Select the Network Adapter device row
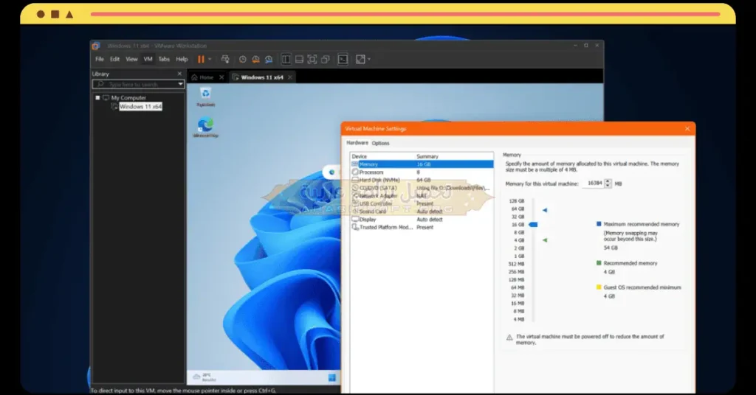The height and width of the screenshot is (395, 756). 422,196
